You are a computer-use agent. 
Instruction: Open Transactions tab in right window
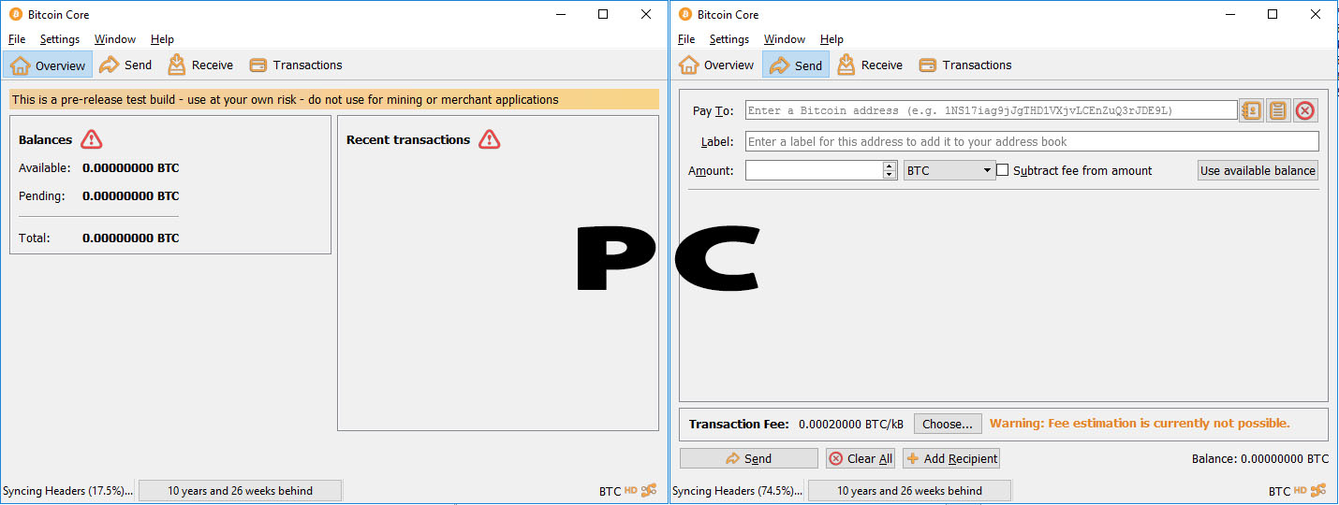(x=965, y=65)
